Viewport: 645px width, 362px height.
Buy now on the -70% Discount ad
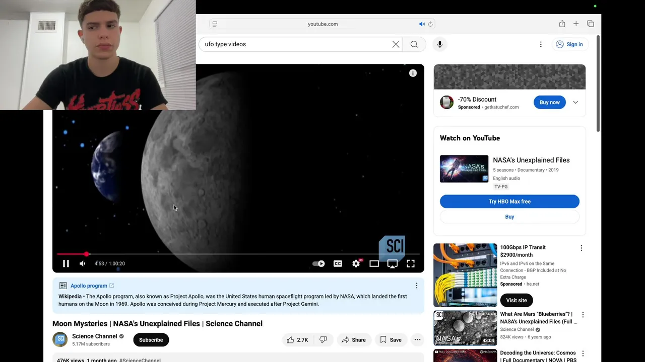coord(550,102)
